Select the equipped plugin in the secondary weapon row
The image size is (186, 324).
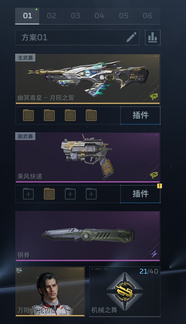[x=49, y=194]
